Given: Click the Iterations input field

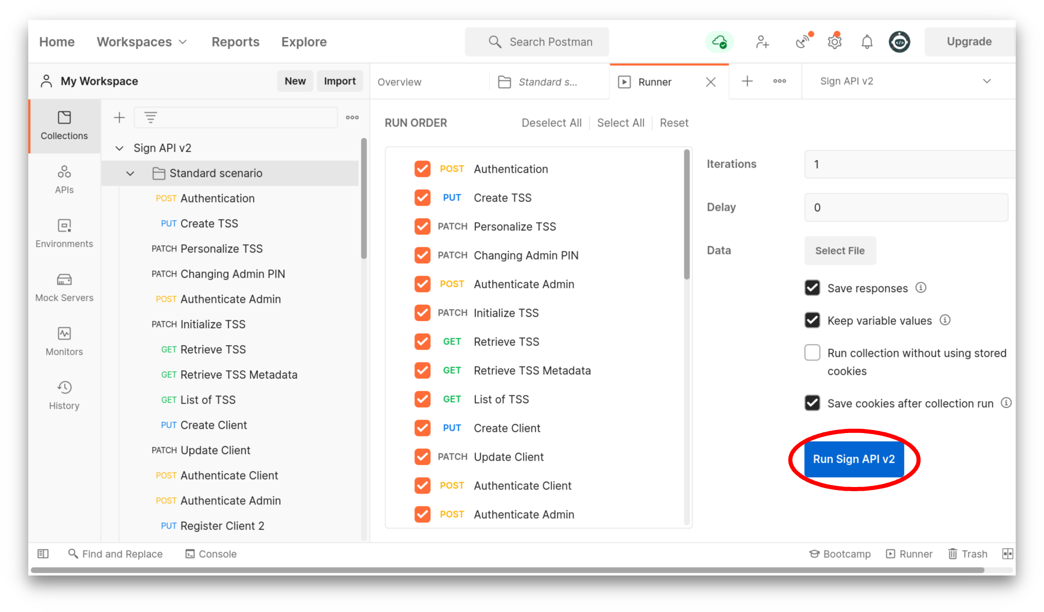Looking at the screenshot, I should coord(908,165).
